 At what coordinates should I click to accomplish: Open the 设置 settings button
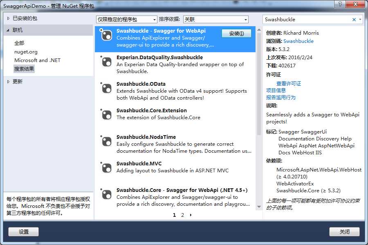23,232
